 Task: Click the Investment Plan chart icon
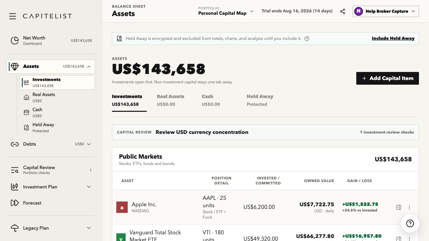click(15, 187)
